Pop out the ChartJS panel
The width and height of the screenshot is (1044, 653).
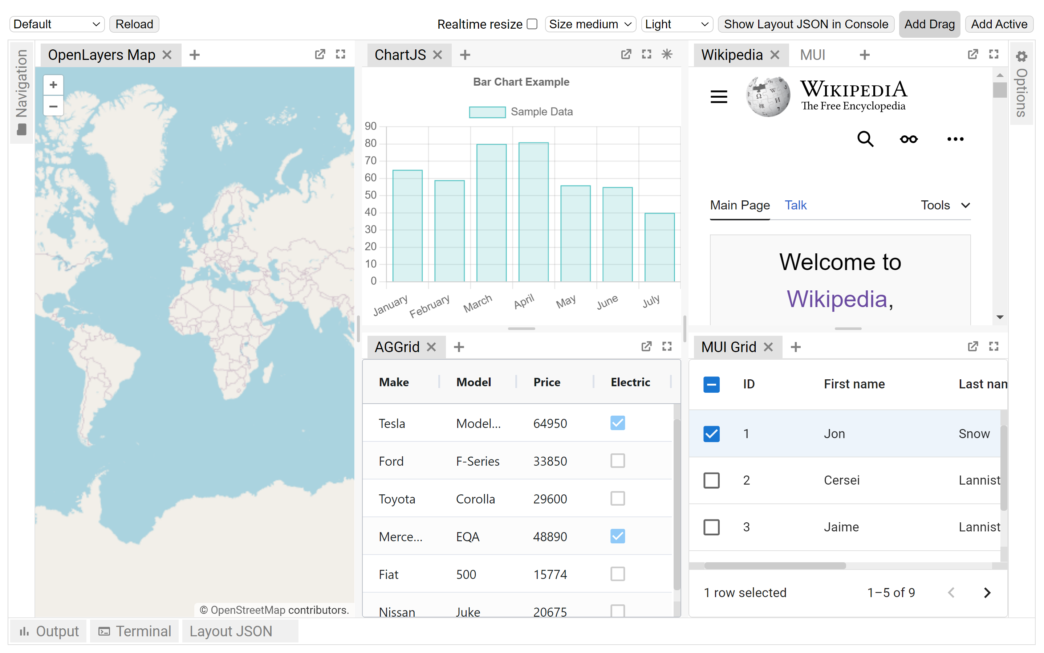[626, 54]
